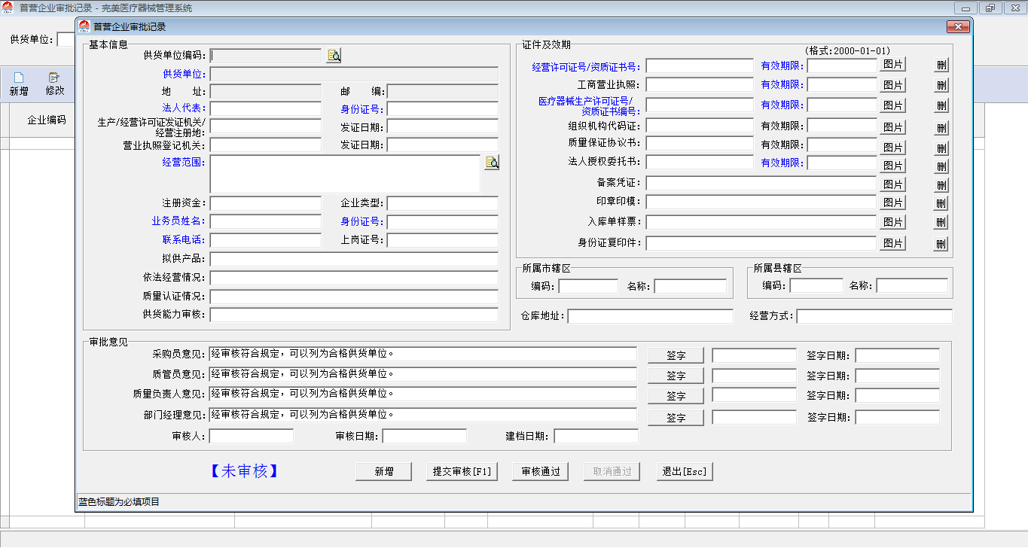Viewport: 1028px width, 548px height.
Task: Click 删 button for 组织机构代码证 row
Action: point(941,127)
